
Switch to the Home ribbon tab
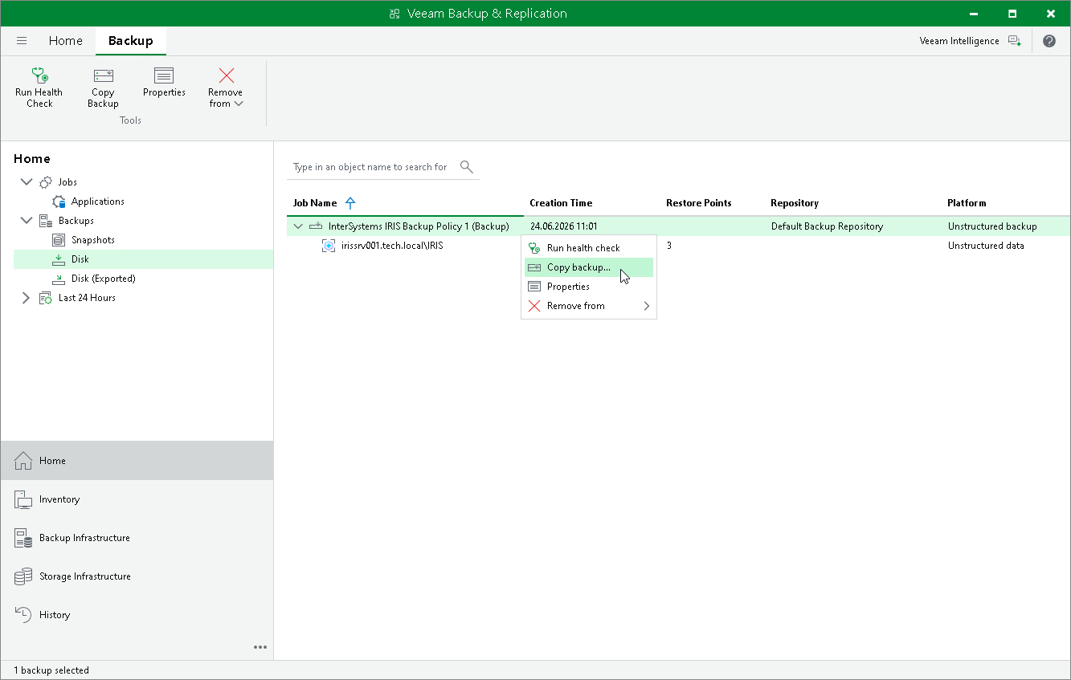(65, 41)
